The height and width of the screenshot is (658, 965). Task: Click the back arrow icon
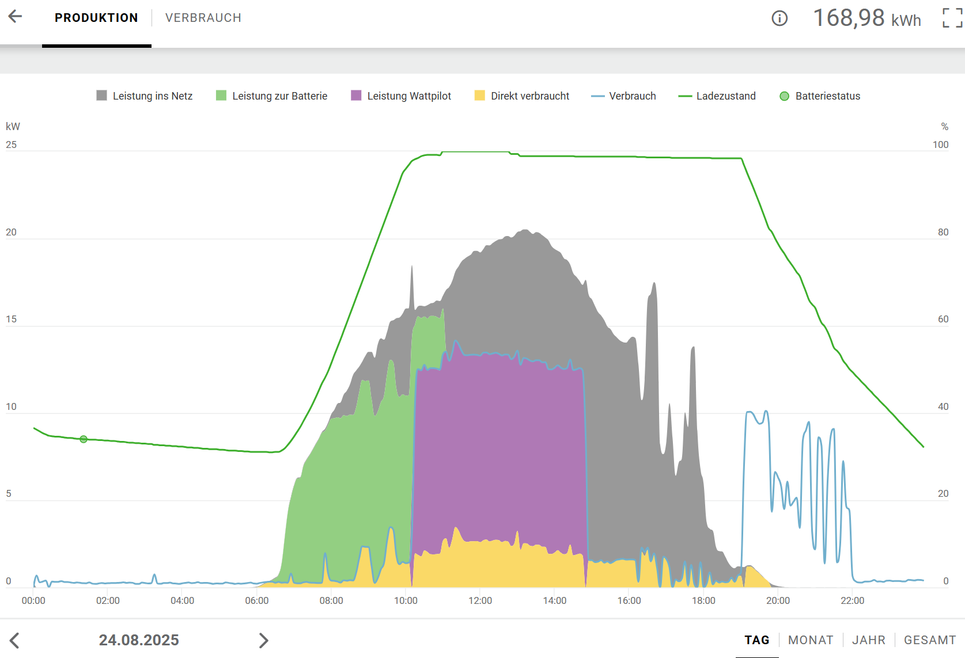tap(15, 17)
